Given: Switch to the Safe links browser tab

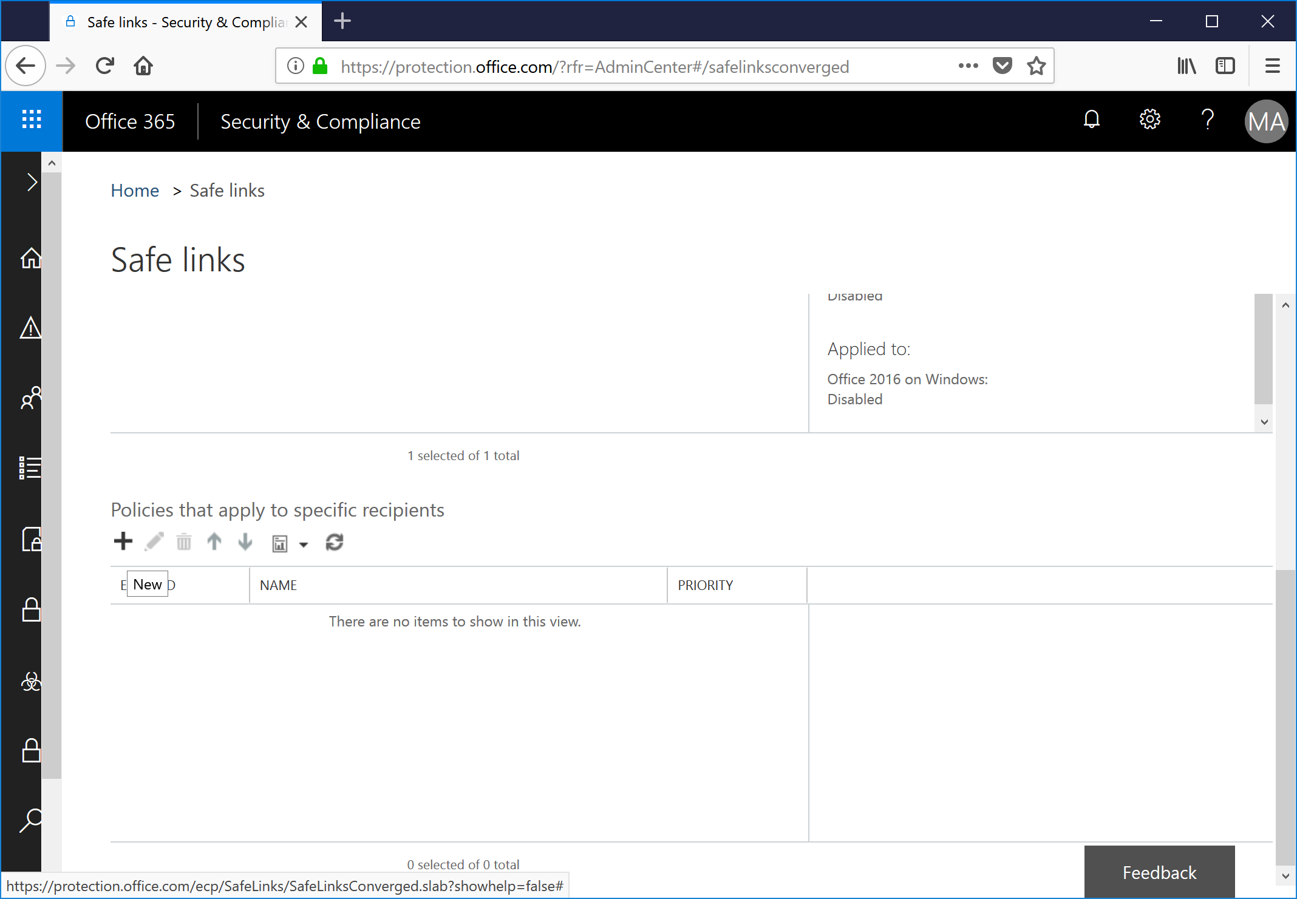Looking at the screenshot, I should click(x=176, y=21).
